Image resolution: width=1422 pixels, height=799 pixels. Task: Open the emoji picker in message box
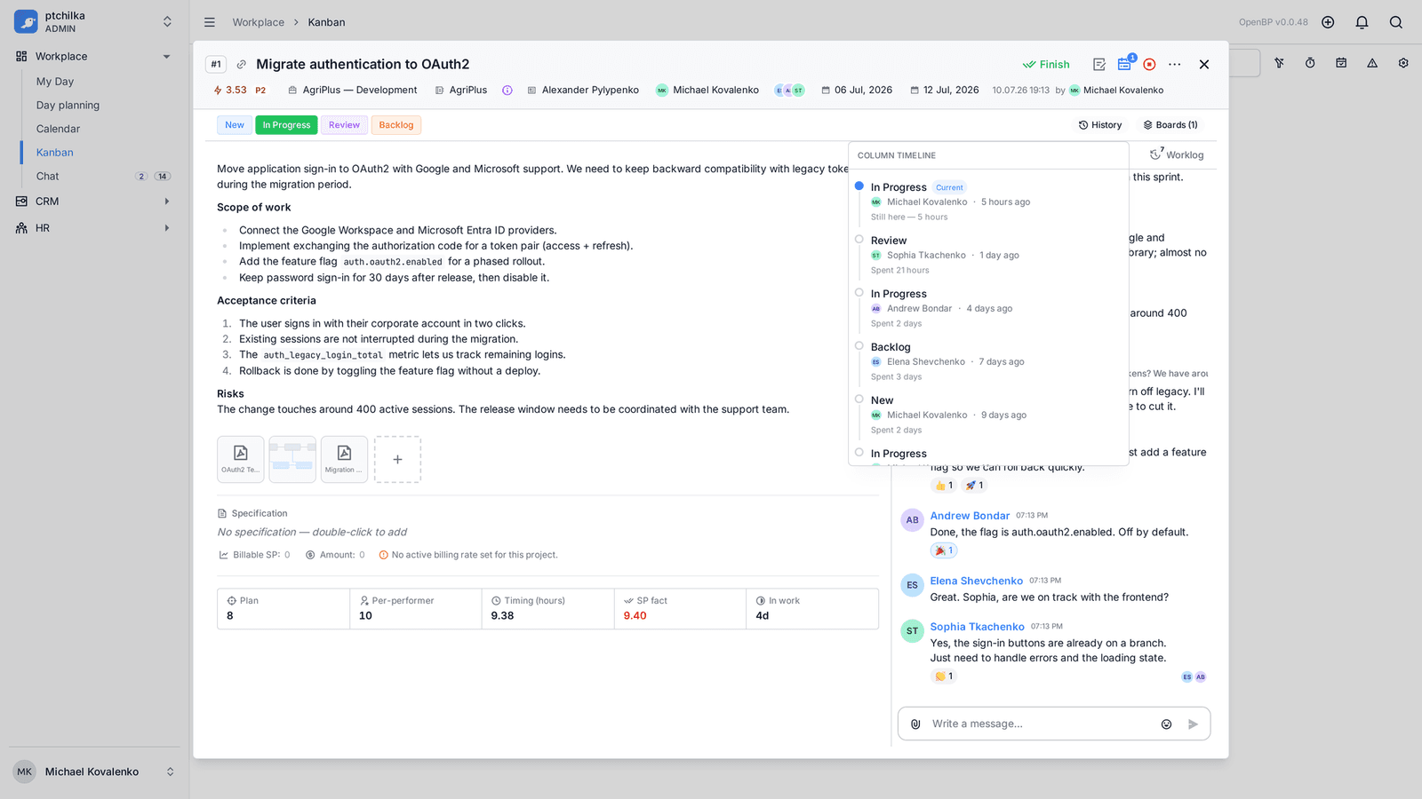coord(1166,724)
